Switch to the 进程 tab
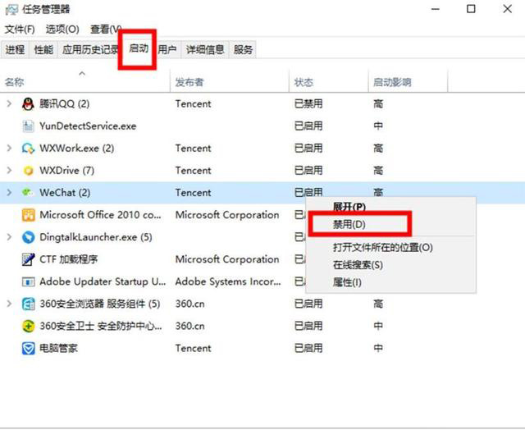525x430 pixels. pyautogui.click(x=15, y=50)
